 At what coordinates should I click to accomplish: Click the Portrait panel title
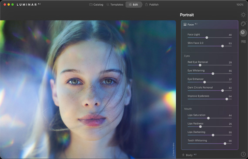coord(187,15)
